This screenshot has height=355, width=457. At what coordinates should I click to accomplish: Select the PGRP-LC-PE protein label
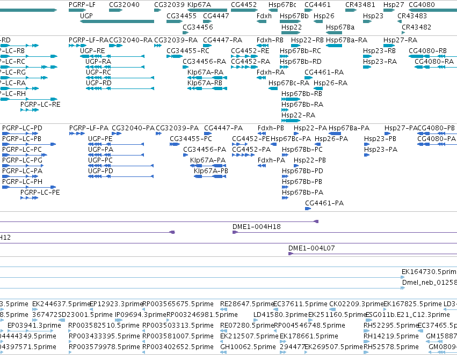click(40, 193)
